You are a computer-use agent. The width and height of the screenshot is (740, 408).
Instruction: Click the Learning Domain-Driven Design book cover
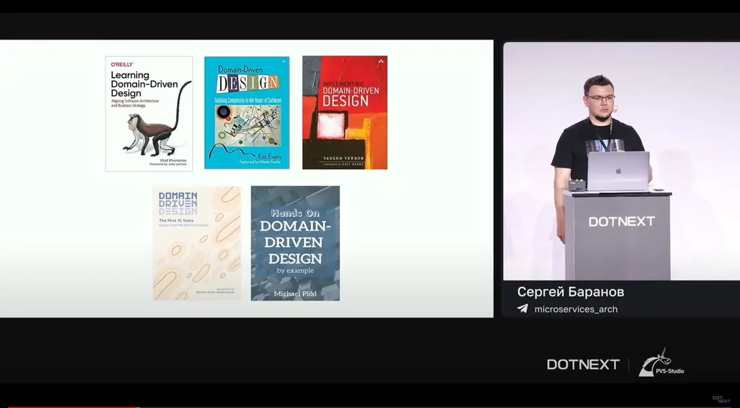[x=149, y=114]
